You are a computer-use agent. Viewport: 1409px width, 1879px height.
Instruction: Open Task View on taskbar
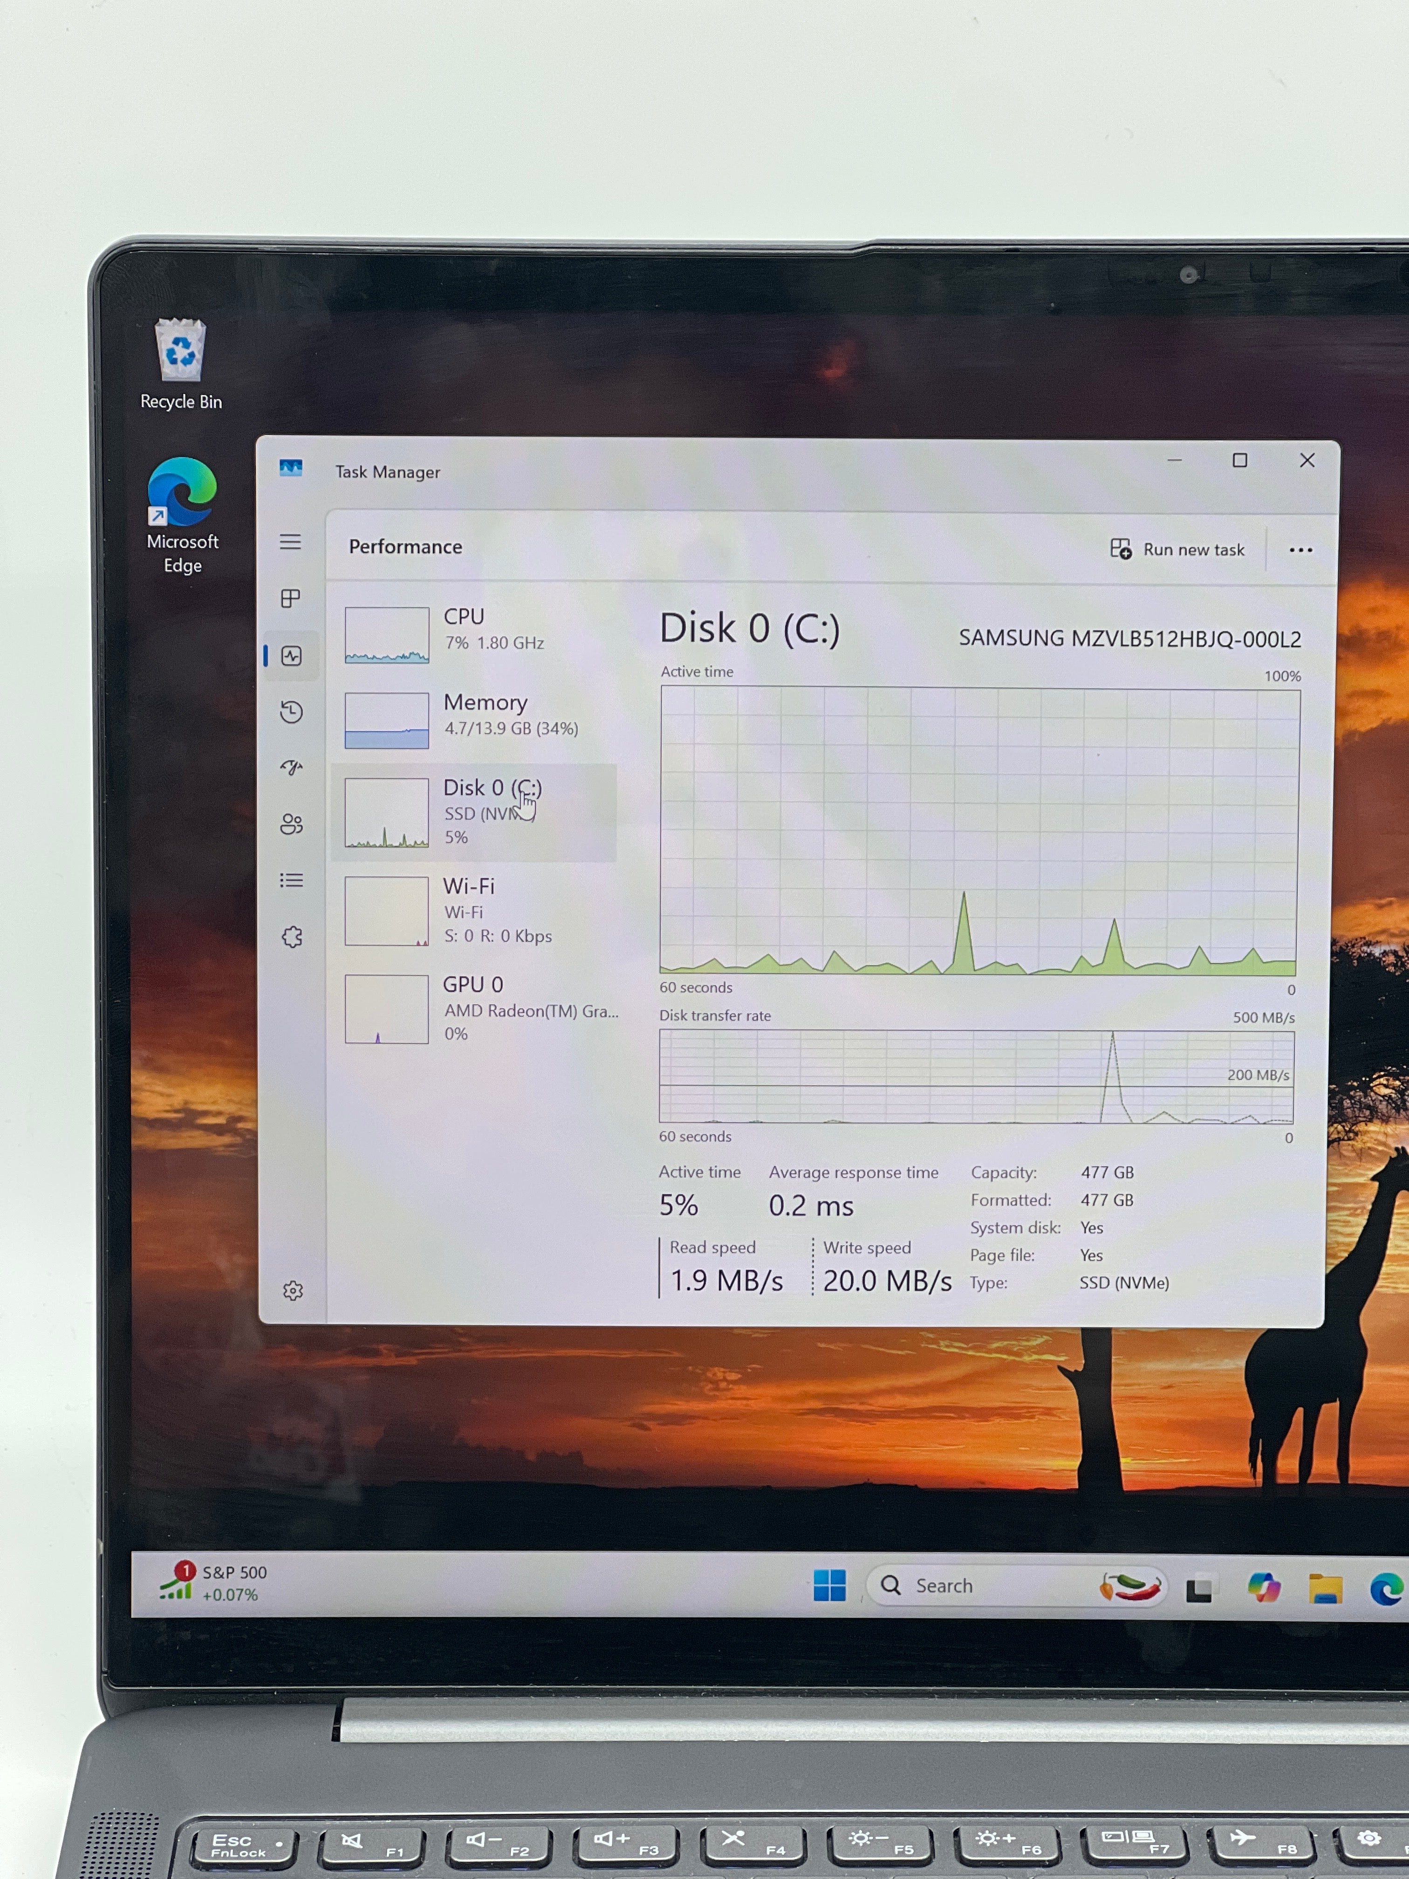(1199, 1589)
